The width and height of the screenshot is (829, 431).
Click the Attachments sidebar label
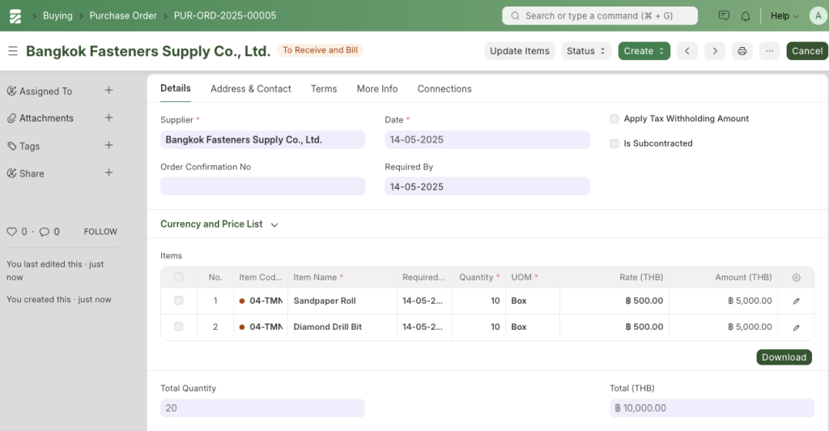[46, 118]
